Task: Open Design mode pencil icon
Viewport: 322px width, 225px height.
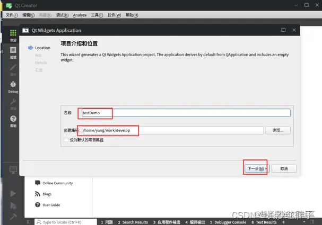Action: (13, 67)
